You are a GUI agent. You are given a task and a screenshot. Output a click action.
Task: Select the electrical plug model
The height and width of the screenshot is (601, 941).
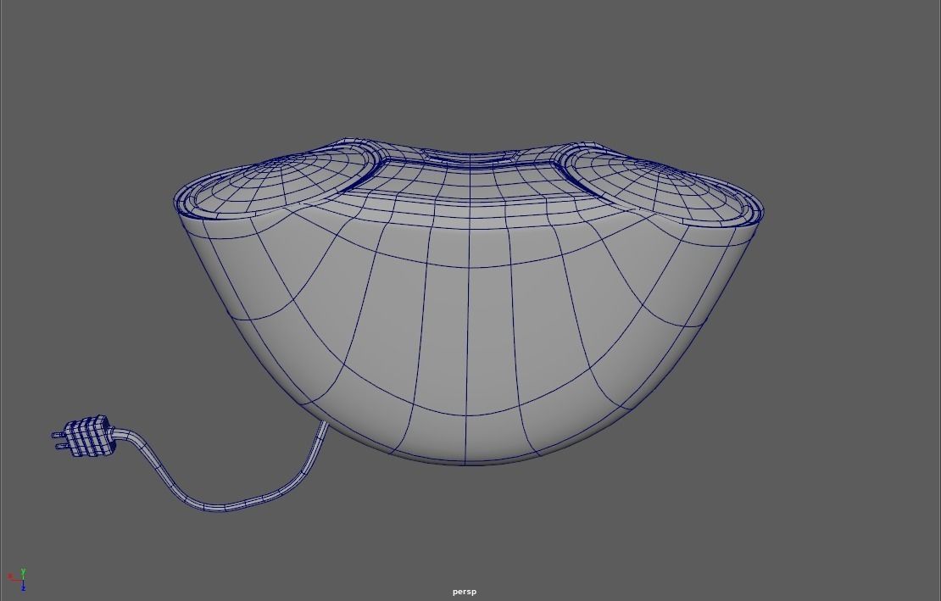point(83,436)
